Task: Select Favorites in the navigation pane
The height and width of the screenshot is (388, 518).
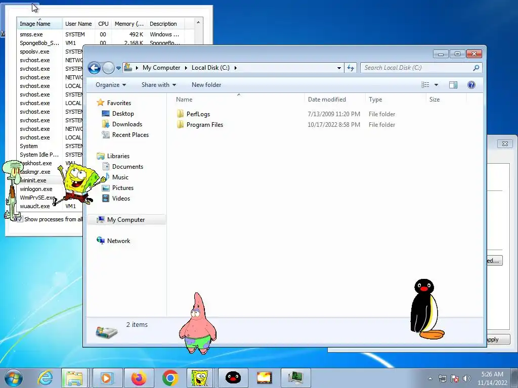Action: tap(118, 103)
